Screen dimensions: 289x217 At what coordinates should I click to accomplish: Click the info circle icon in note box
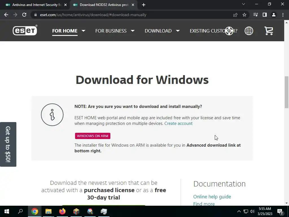(52, 115)
